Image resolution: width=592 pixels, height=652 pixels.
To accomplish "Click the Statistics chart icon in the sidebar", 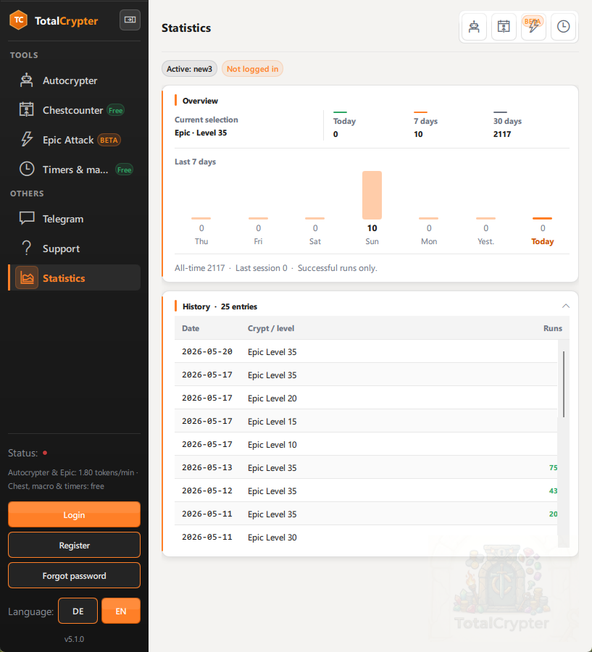I will (x=27, y=277).
